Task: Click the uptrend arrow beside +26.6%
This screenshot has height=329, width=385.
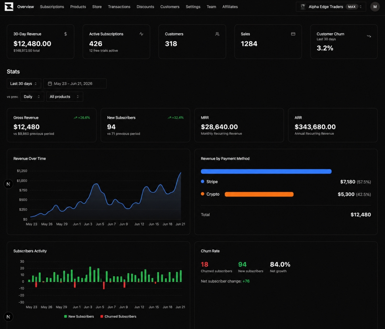Action: 75,118
